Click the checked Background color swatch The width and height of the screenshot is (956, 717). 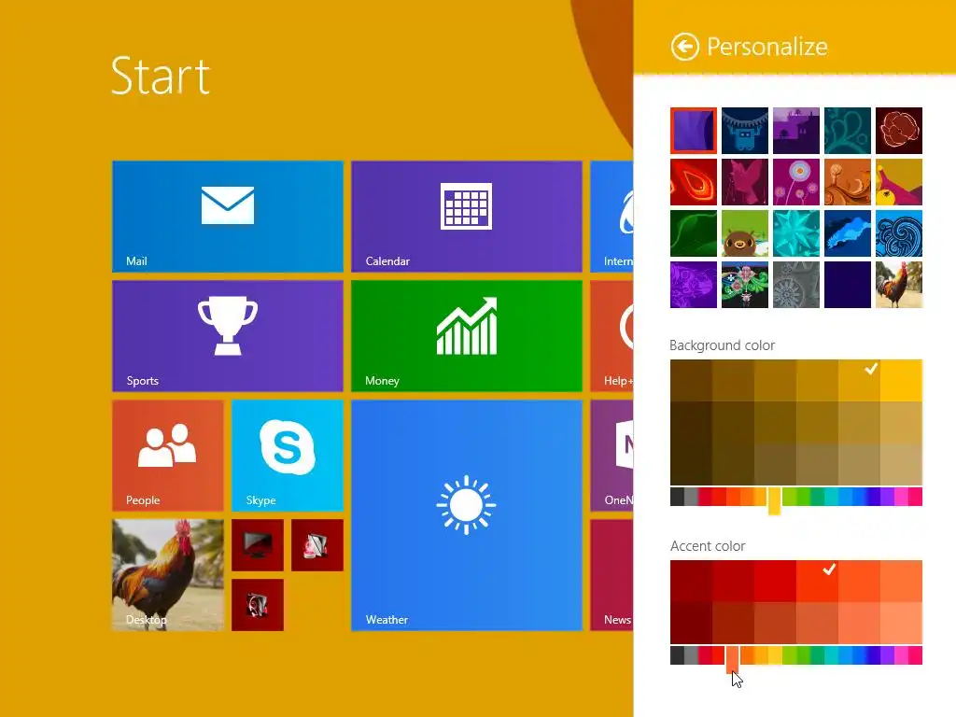(x=859, y=381)
